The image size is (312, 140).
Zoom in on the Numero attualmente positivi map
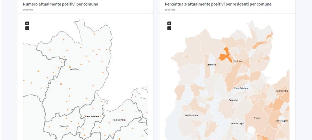pyautogui.click(x=27, y=24)
